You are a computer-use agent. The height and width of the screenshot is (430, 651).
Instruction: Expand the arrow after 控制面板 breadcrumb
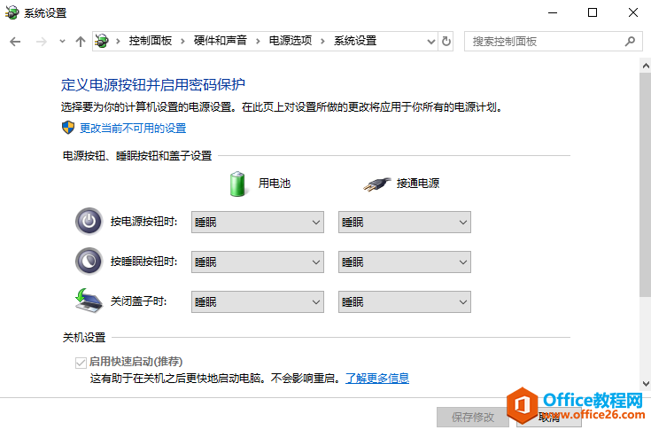click(182, 41)
